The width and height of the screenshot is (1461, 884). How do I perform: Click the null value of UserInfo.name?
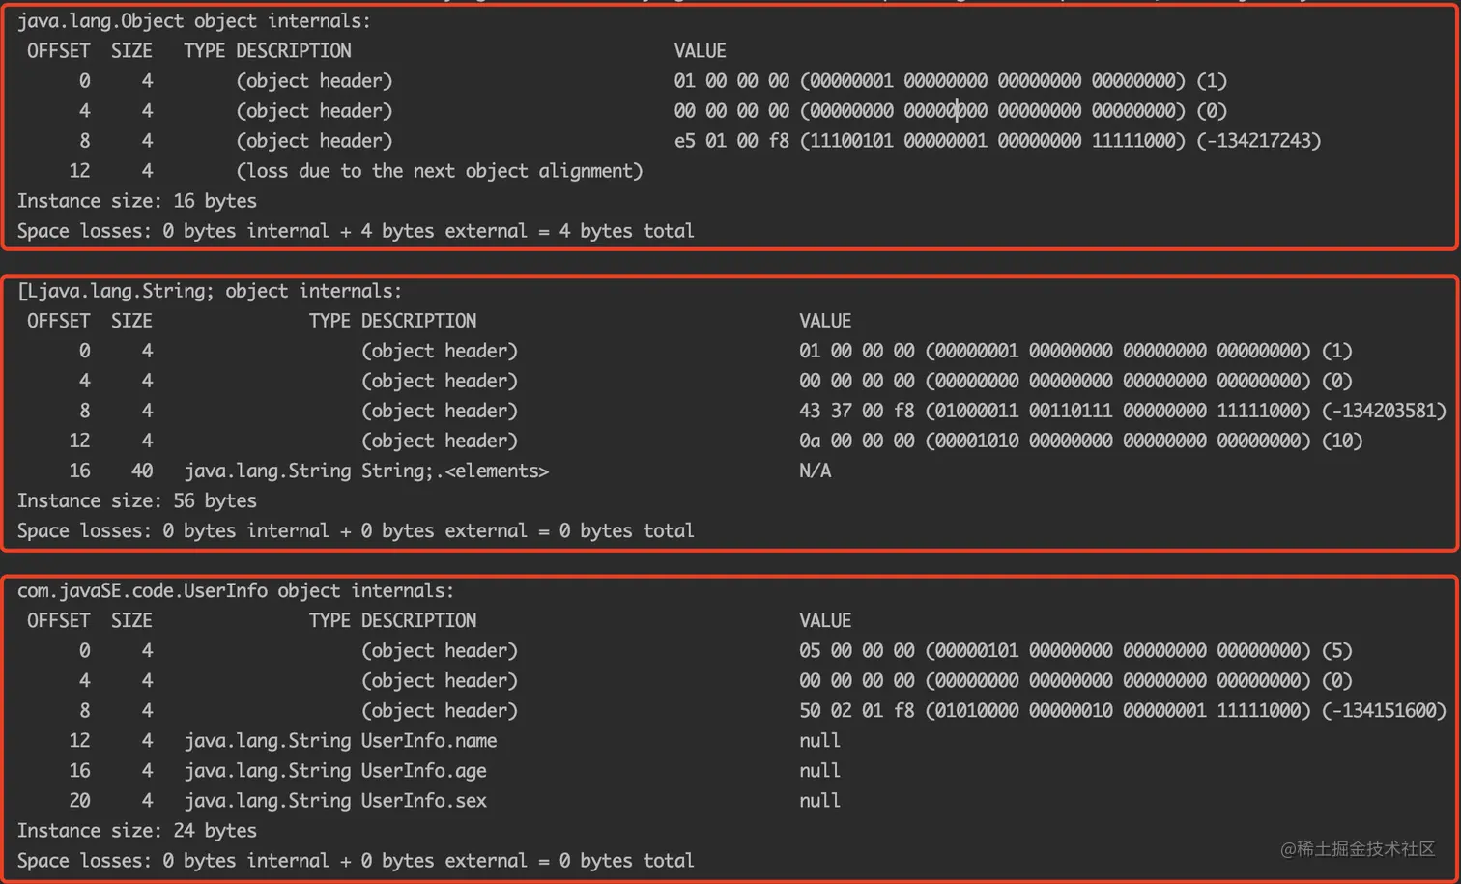pos(819,740)
